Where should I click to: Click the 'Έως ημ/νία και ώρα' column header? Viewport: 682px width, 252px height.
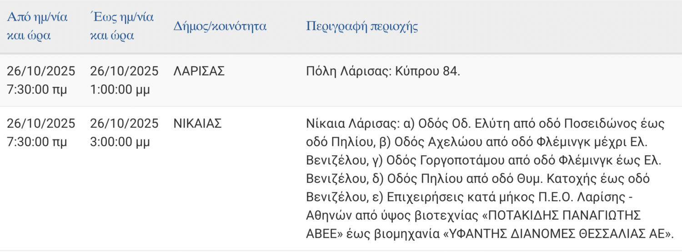pyautogui.click(x=122, y=26)
